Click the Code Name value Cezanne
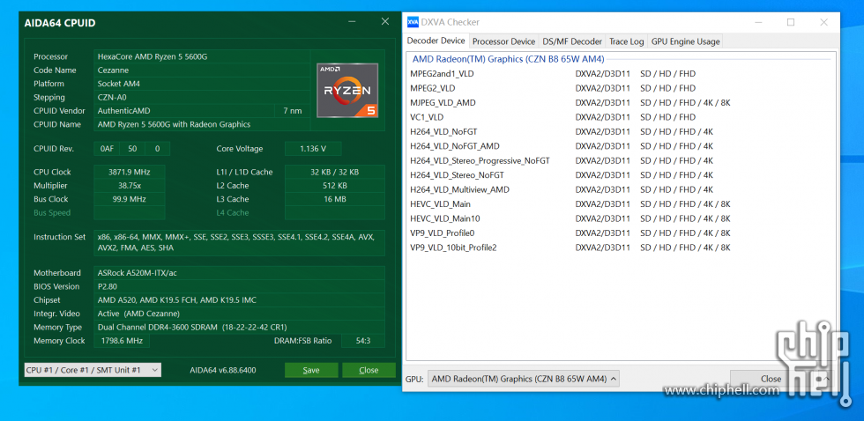The width and height of the screenshot is (864, 421). [202, 70]
